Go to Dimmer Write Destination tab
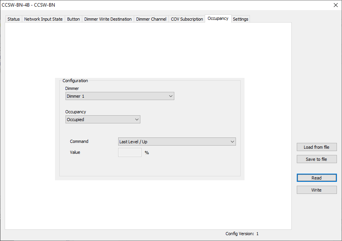Image resolution: width=342 pixels, height=241 pixels. pos(108,19)
